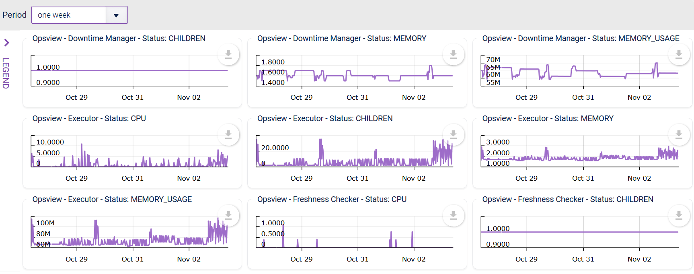Click the vertical LEGEND label
This screenshot has width=694, height=274.
click(6, 73)
